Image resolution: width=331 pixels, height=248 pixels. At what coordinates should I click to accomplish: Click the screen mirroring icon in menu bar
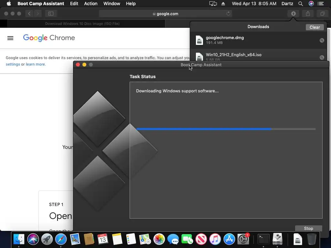tap(213, 4)
